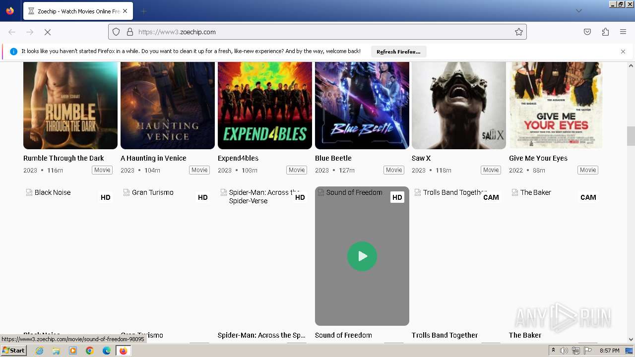Click the CAM badge on Trolls Band Together
The image size is (635, 357).
click(491, 197)
